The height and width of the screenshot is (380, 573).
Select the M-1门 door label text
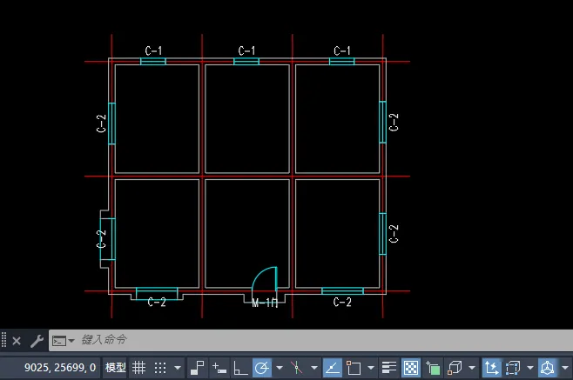266,303
